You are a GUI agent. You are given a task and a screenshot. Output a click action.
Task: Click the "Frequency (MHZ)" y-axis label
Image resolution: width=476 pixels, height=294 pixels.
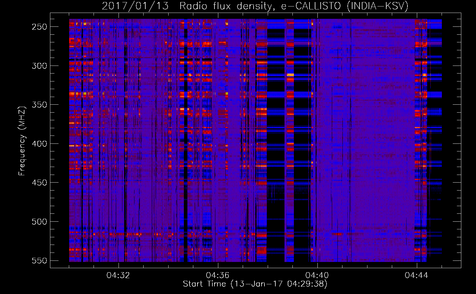(x=22, y=141)
